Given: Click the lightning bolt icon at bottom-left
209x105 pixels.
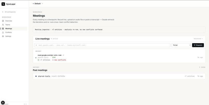Looking at the screenshot, I should (x=3, y=102).
